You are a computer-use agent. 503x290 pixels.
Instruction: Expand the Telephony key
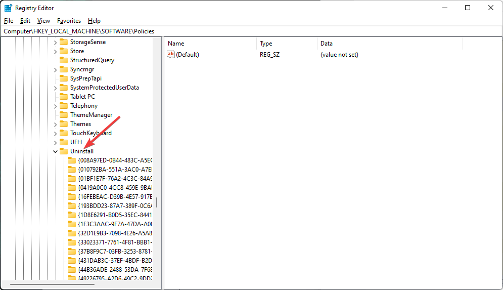pos(55,106)
